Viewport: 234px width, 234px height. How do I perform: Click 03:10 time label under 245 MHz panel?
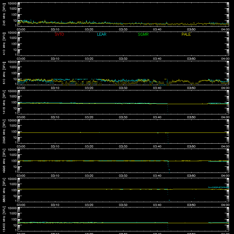point(55,30)
